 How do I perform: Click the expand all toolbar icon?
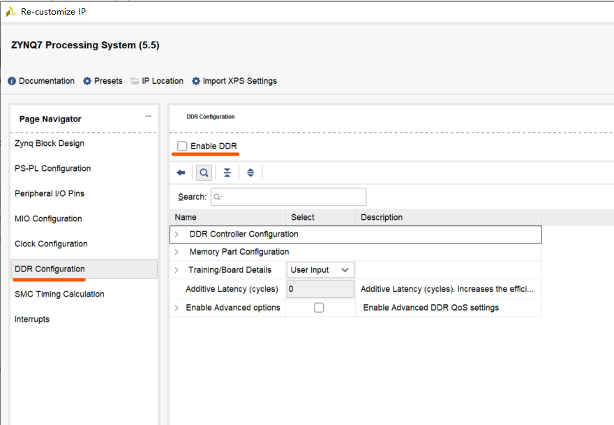click(x=250, y=172)
